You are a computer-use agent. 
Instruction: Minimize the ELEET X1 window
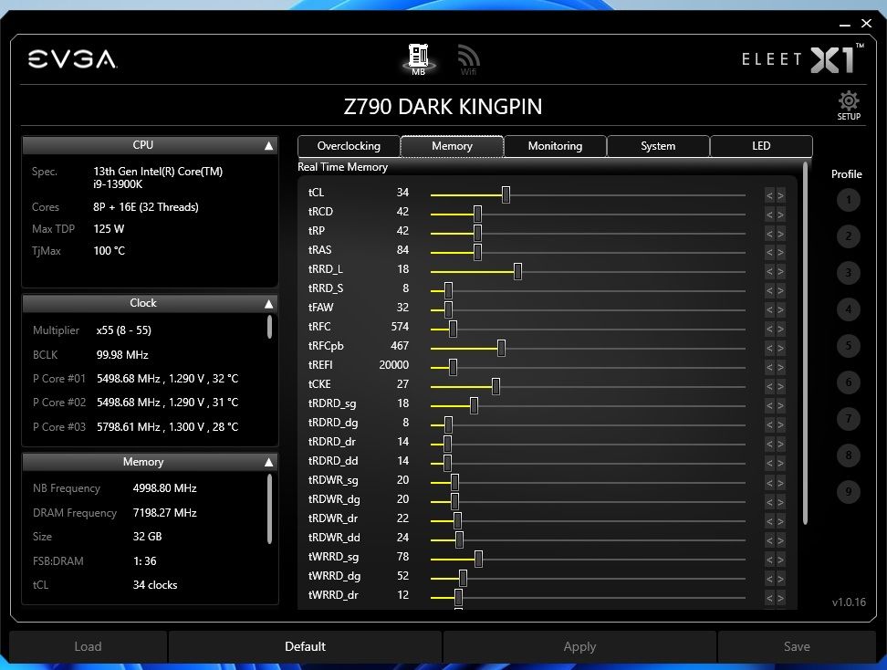[845, 24]
